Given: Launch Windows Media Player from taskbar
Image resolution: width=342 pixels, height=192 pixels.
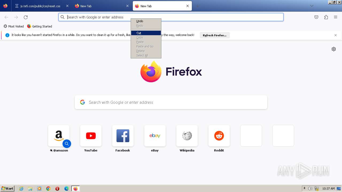Looking at the screenshot, I should click(x=39, y=189).
